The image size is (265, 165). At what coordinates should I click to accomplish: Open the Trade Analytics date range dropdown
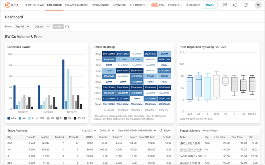pyautogui.click(x=137, y=130)
